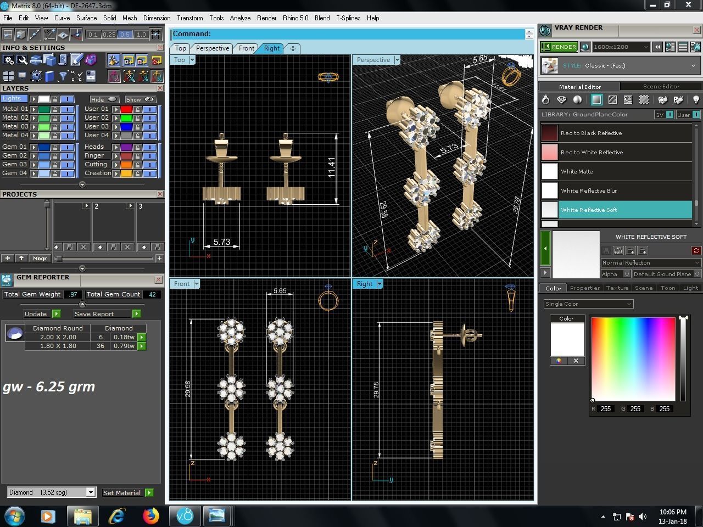Click the X clear icon under Color swatch
This screenshot has width=703, height=527.
576,361
